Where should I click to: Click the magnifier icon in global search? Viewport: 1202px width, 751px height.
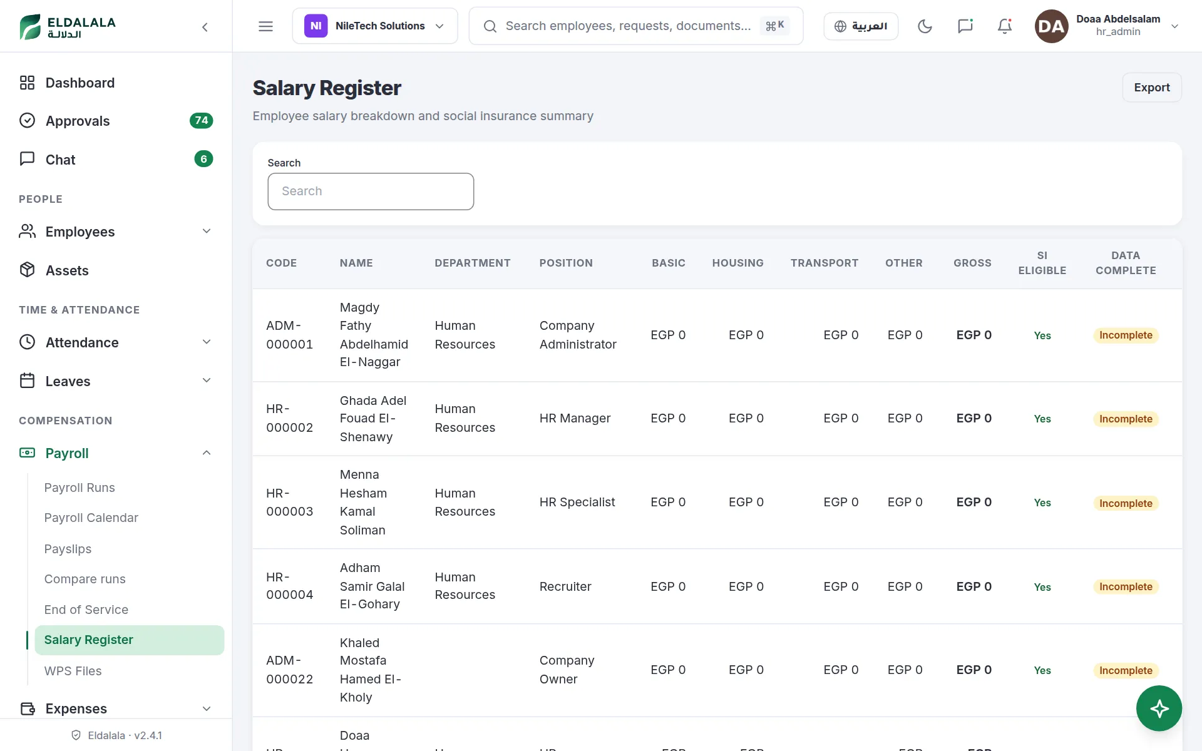[x=490, y=26]
